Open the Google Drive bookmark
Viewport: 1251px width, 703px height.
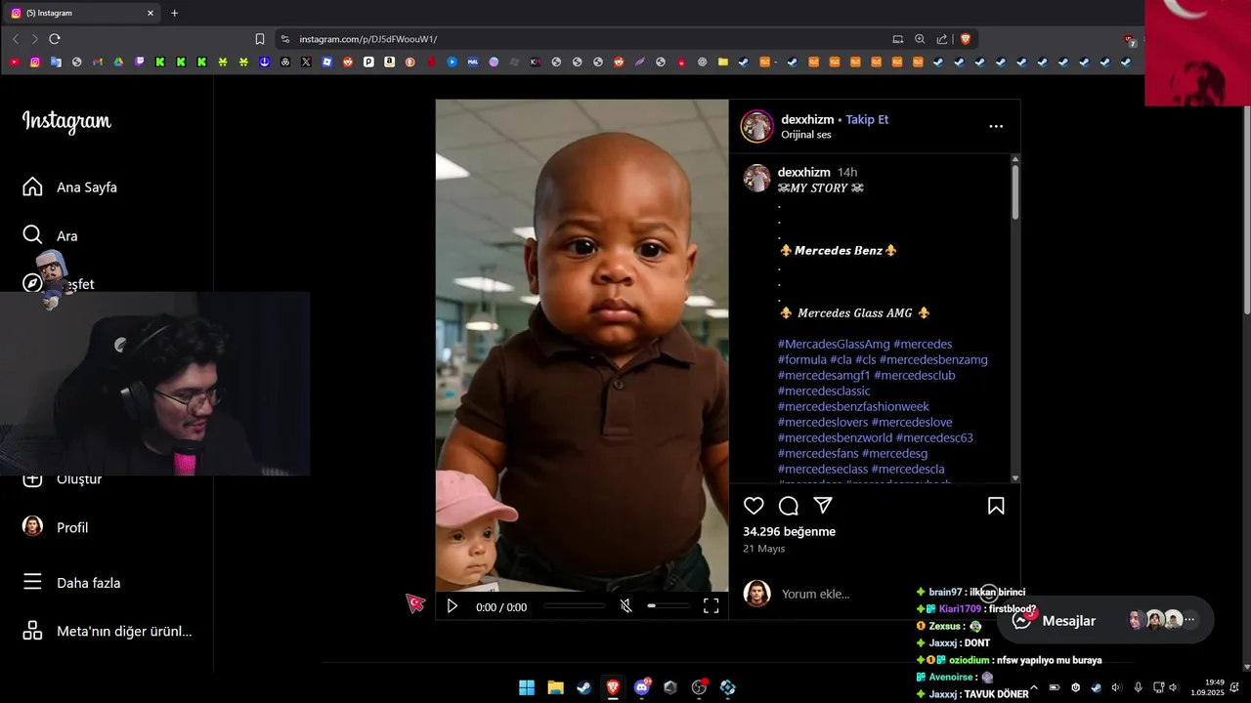coord(118,62)
